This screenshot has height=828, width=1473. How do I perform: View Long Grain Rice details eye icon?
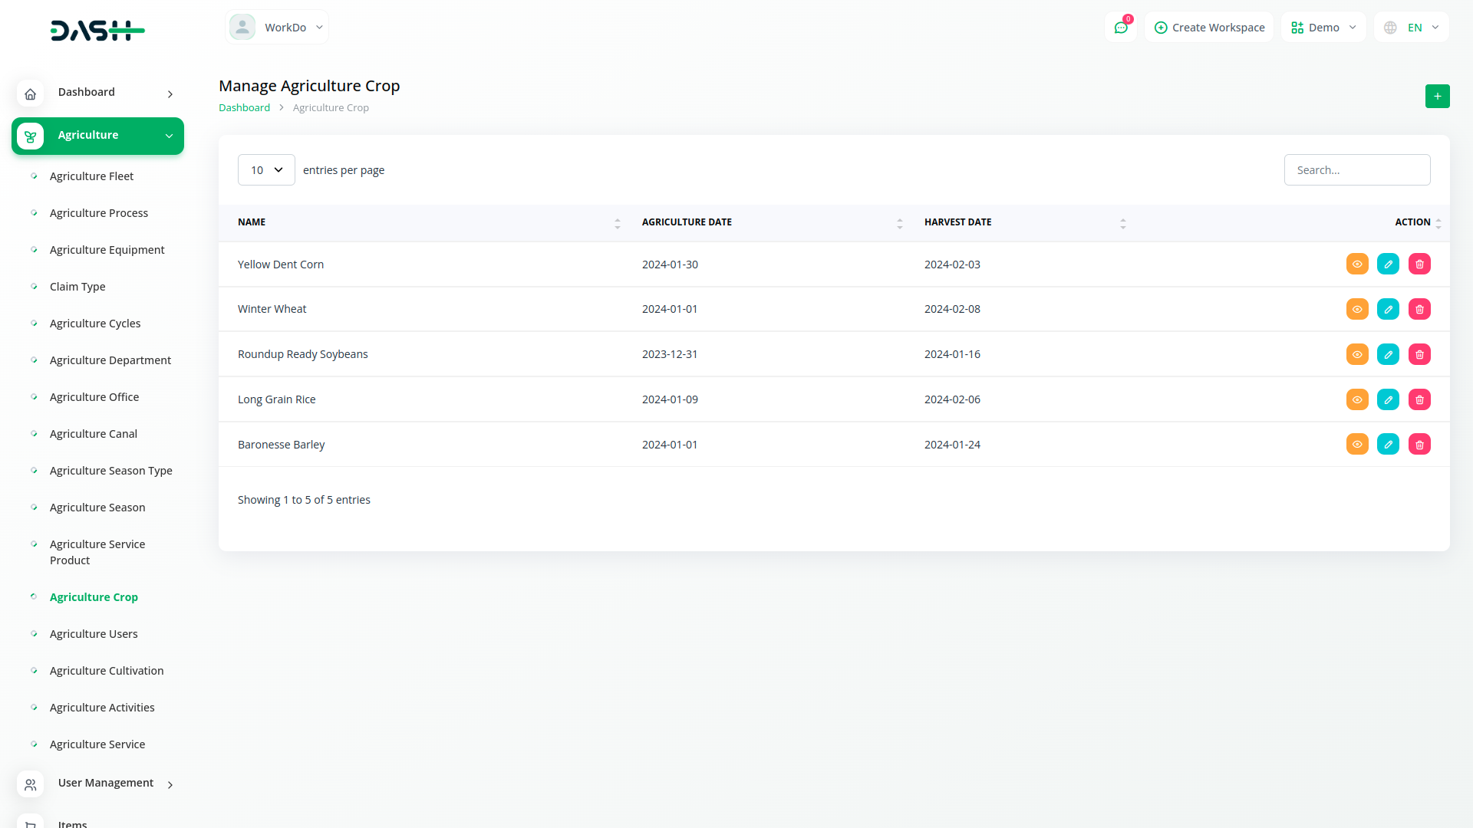1357,399
